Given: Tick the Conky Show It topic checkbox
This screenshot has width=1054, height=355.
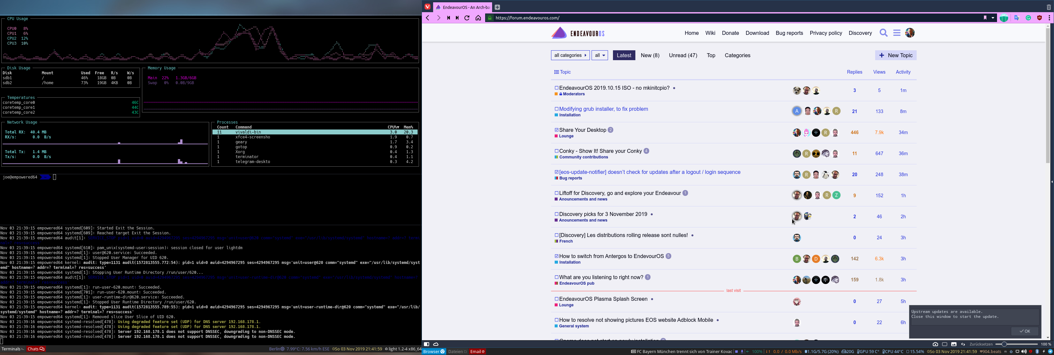Looking at the screenshot, I should pyautogui.click(x=556, y=151).
